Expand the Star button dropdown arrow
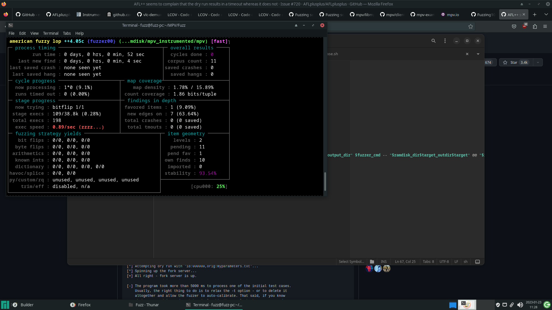The height and width of the screenshot is (310, 552). coord(538,62)
